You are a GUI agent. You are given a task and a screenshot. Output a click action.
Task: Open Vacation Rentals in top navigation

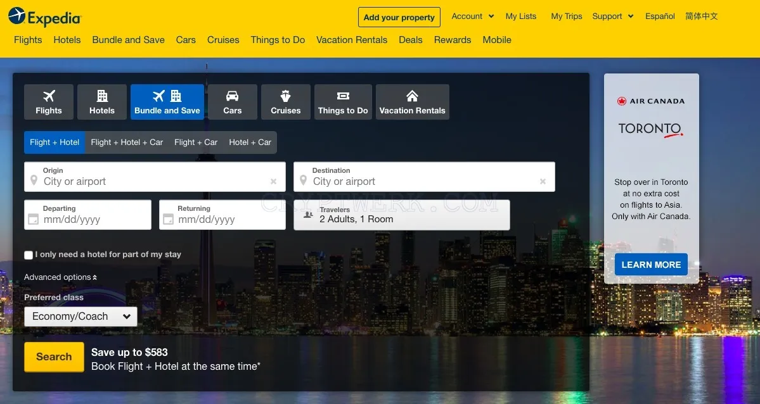(352, 40)
